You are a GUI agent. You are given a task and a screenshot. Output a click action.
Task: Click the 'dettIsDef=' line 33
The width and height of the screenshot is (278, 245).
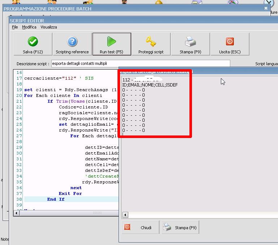click(x=102, y=170)
